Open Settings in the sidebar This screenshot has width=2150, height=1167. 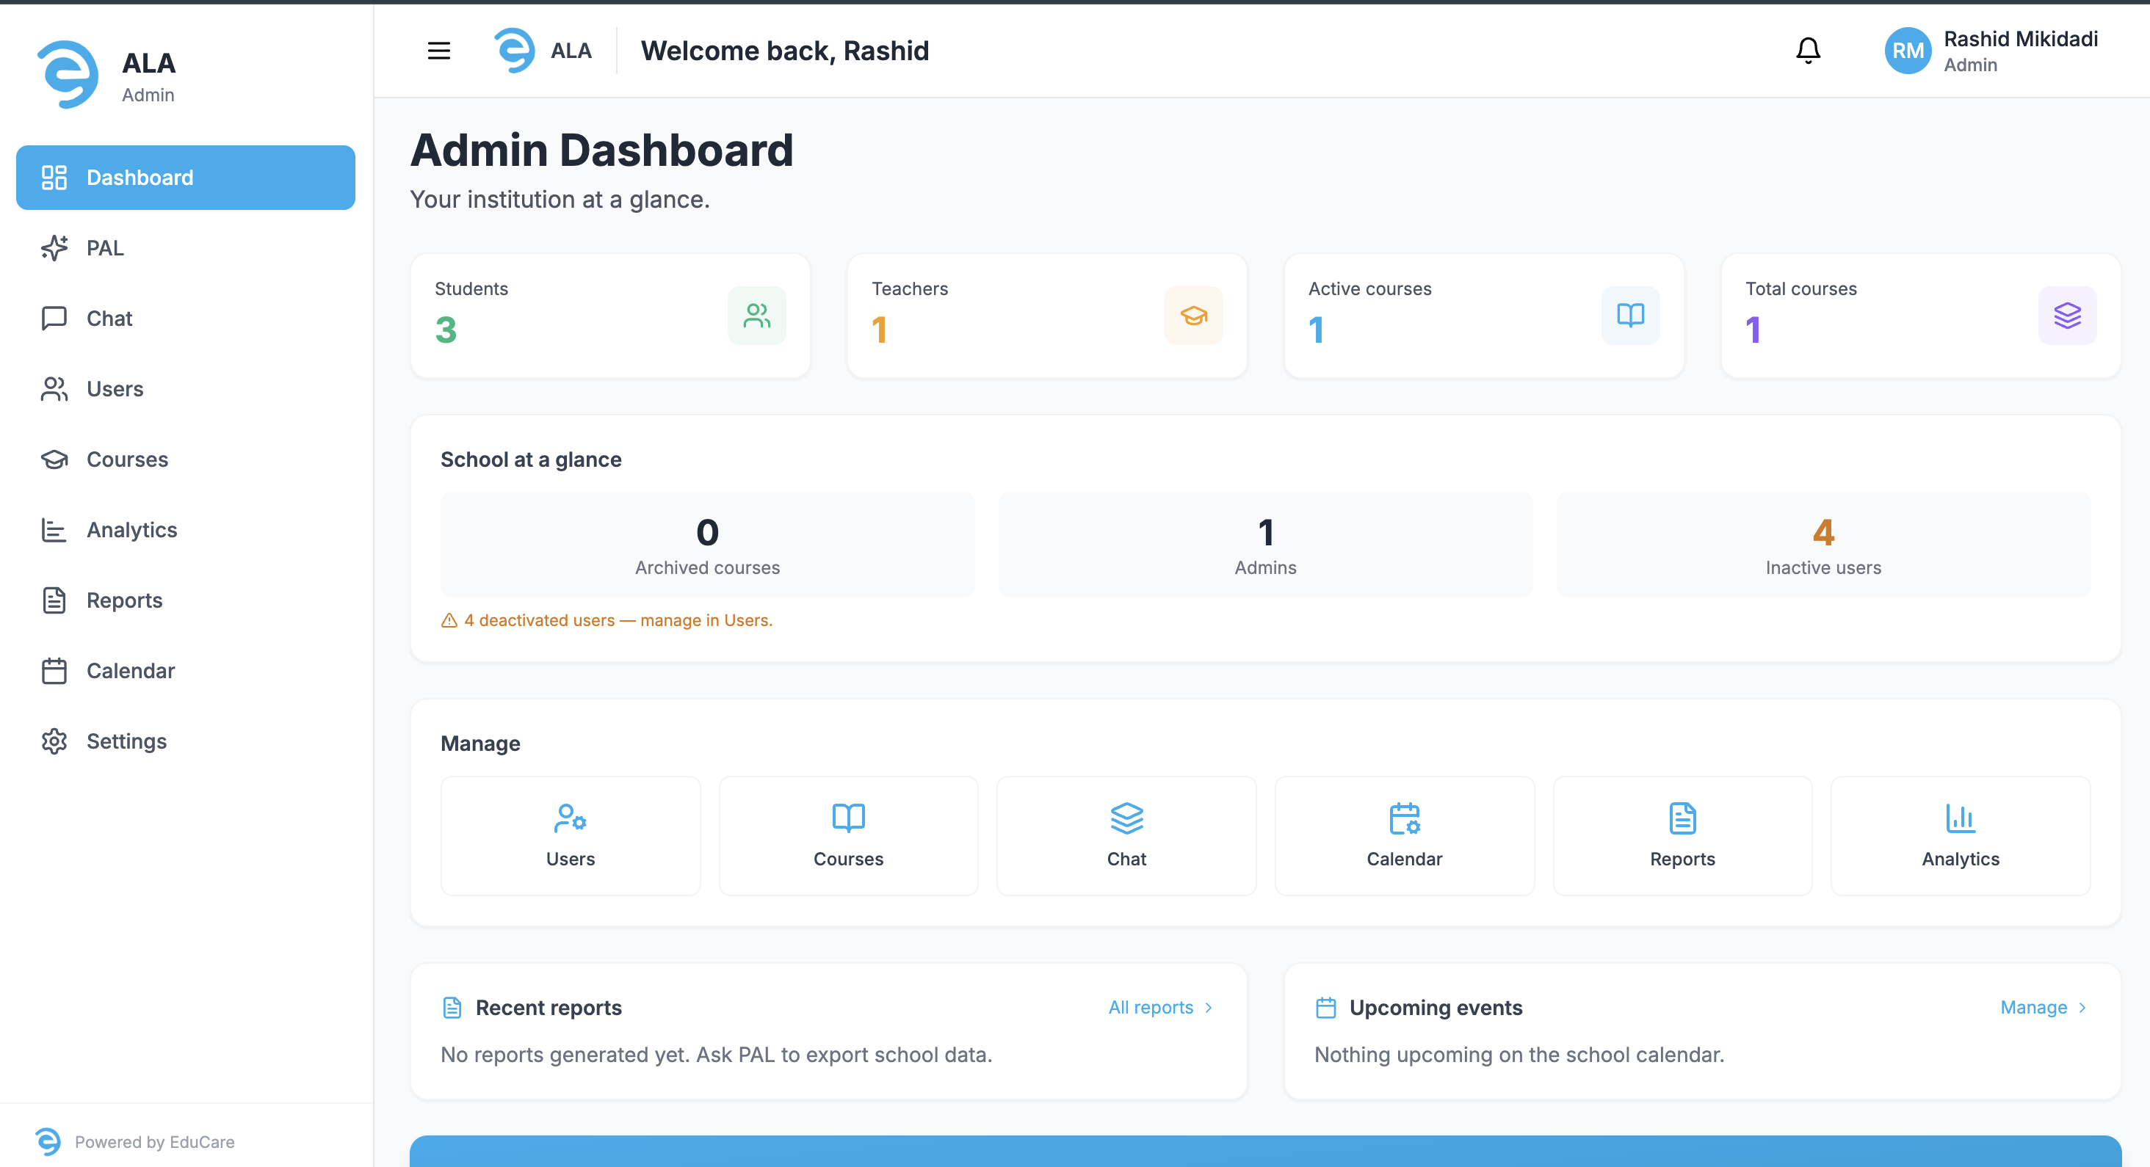click(x=185, y=741)
